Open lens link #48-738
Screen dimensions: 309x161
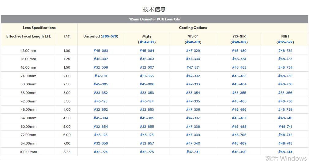285,101
